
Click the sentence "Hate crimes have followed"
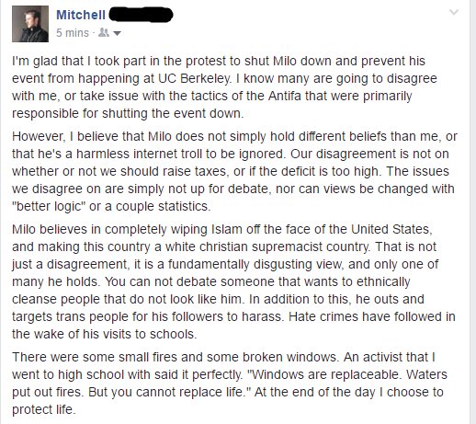[366, 316]
